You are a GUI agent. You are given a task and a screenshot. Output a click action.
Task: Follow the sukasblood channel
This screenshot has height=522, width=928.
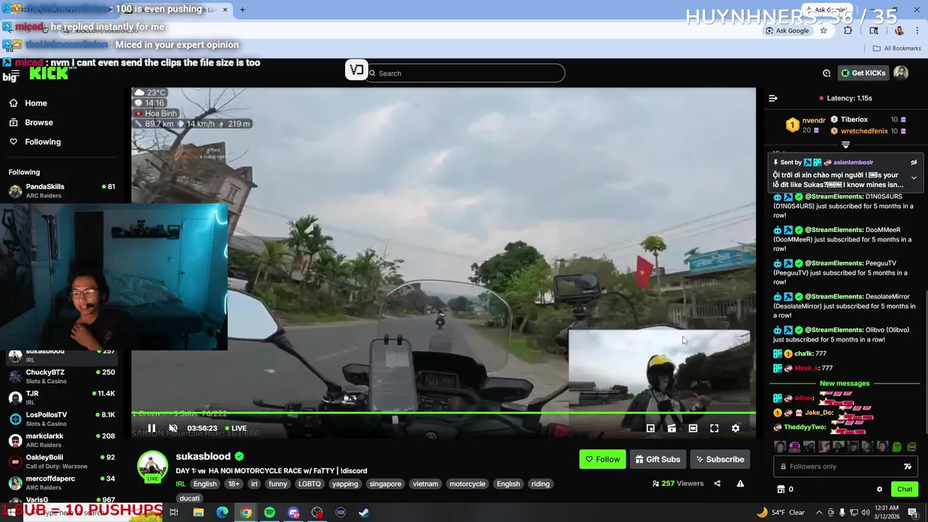(x=602, y=459)
